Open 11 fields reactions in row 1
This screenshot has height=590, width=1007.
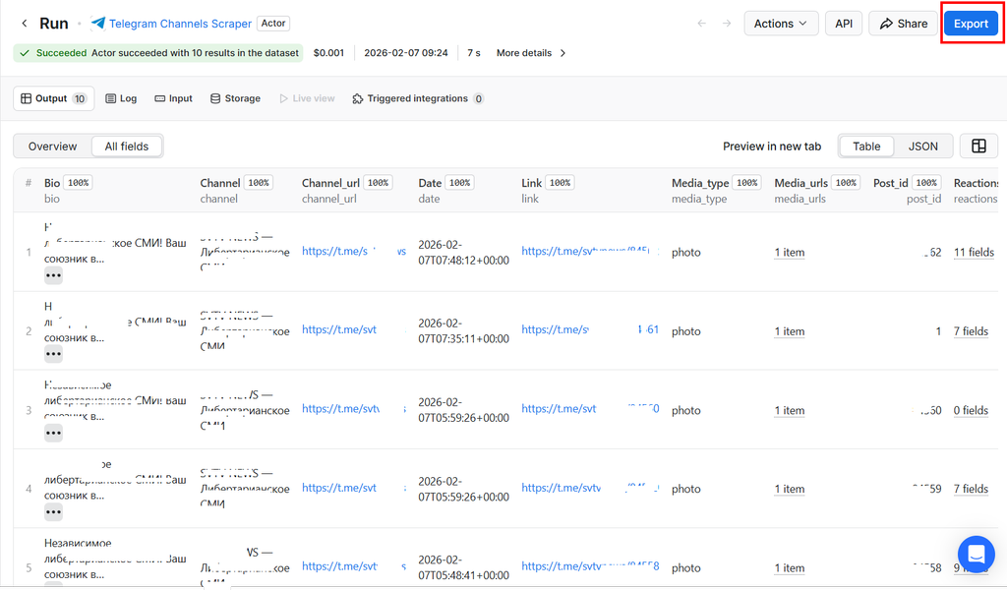pyautogui.click(x=974, y=253)
